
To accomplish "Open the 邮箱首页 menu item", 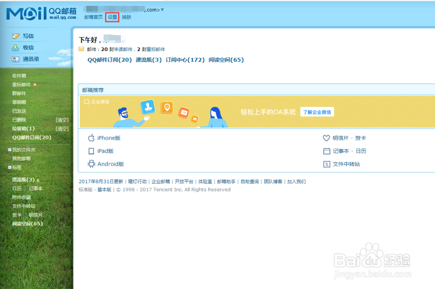I will 93,17.
